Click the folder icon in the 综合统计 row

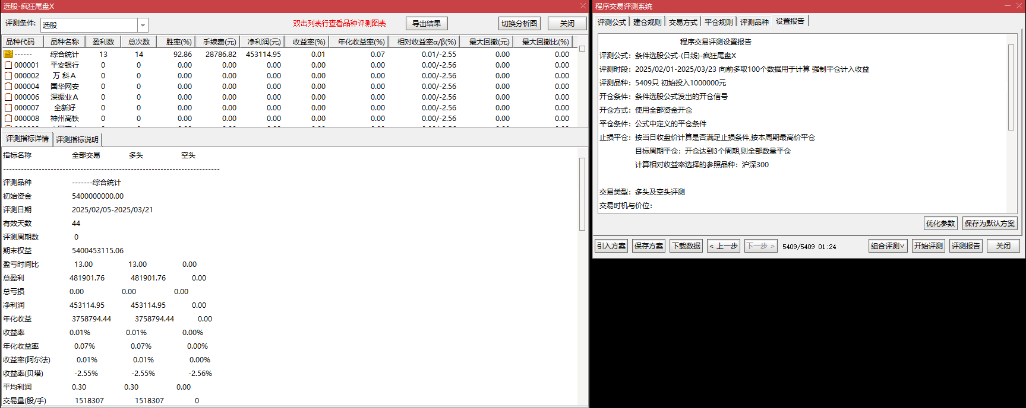[8, 54]
